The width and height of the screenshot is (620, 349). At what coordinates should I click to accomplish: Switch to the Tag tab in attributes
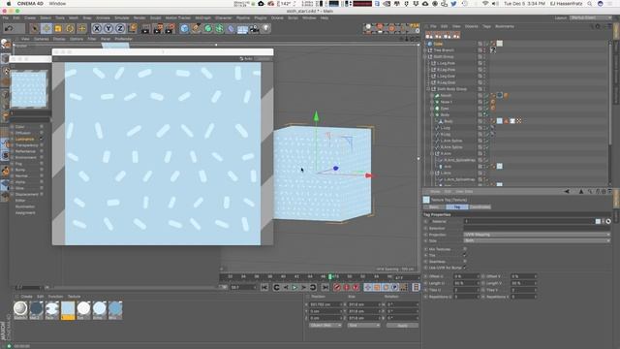pos(457,206)
